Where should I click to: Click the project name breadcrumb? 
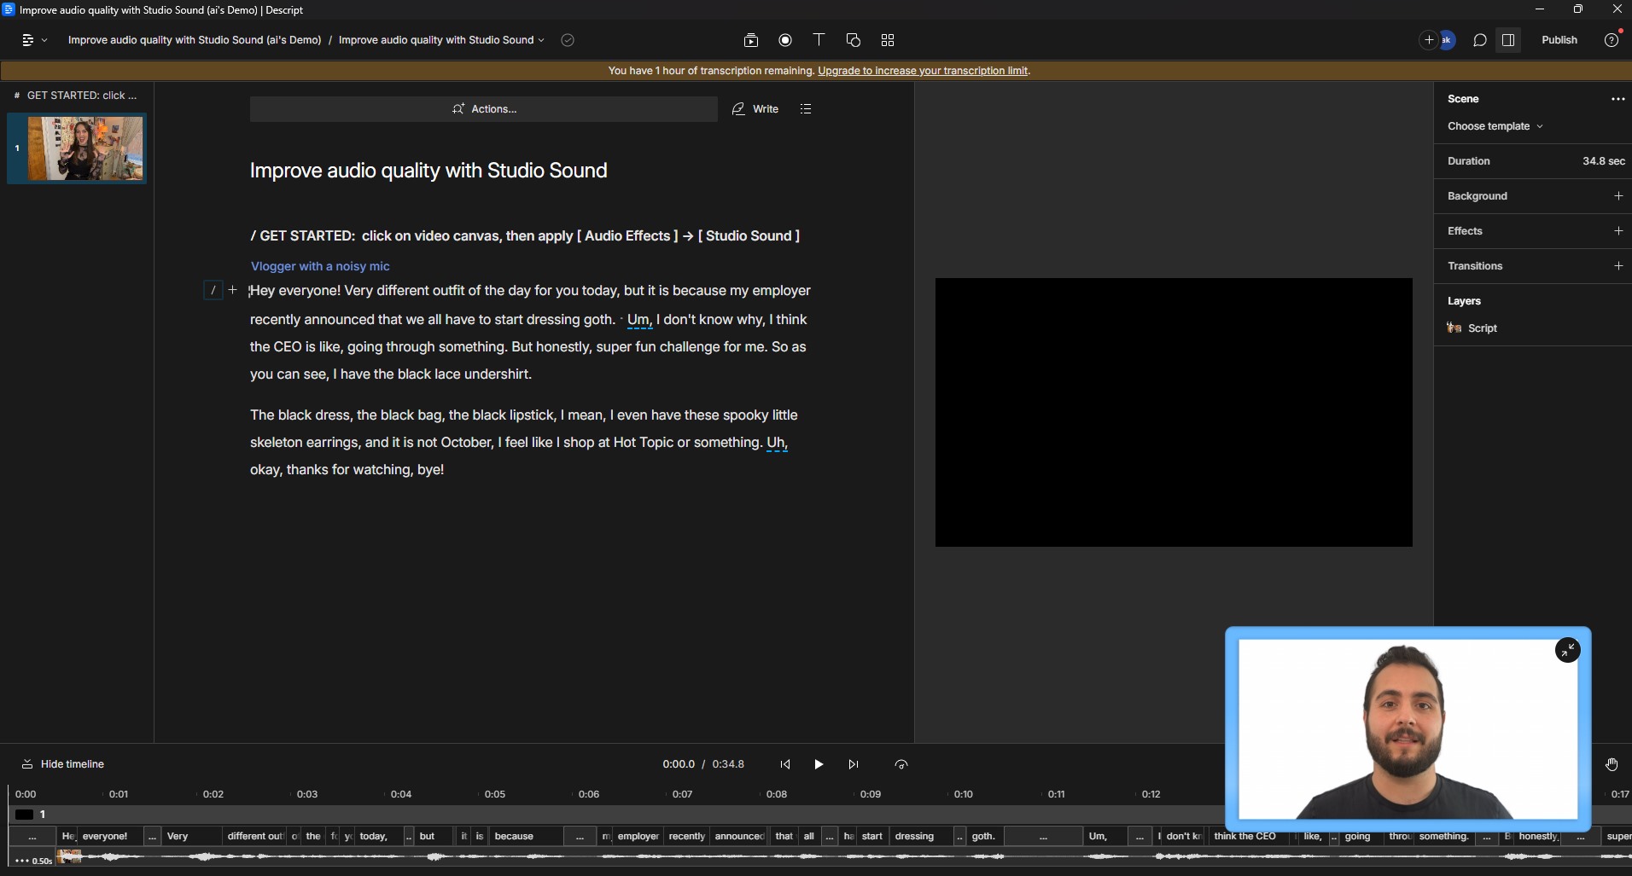tap(195, 40)
